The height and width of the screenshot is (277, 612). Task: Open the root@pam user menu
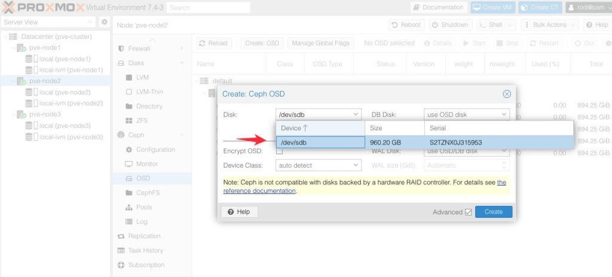pyautogui.click(x=589, y=7)
